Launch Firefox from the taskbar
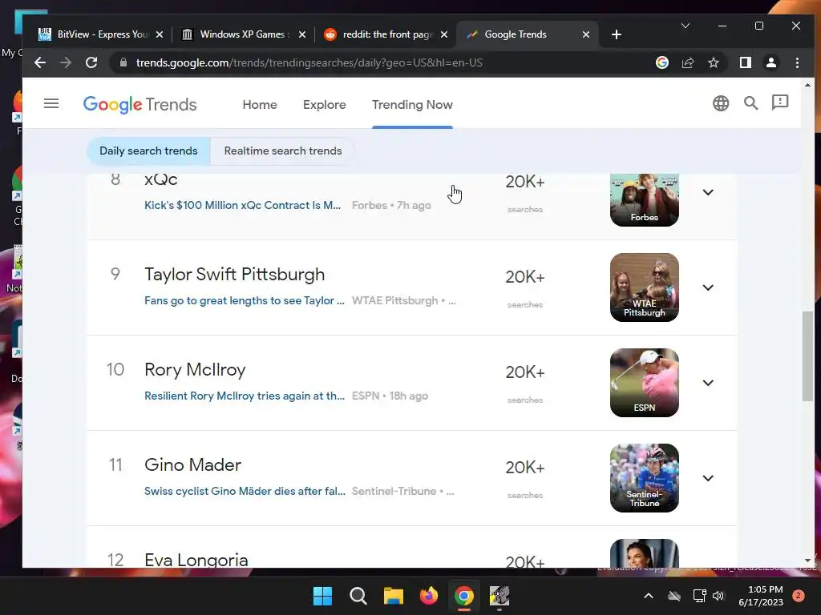Viewport: 821px width, 615px height. coord(429,596)
